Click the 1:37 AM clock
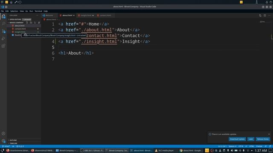The width and height of the screenshot is (273, 153). 261,150
